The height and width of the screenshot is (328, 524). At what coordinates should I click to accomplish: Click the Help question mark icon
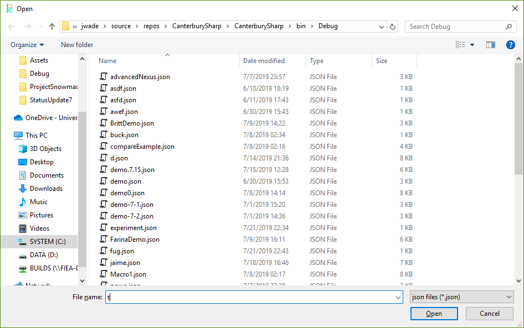pos(511,45)
